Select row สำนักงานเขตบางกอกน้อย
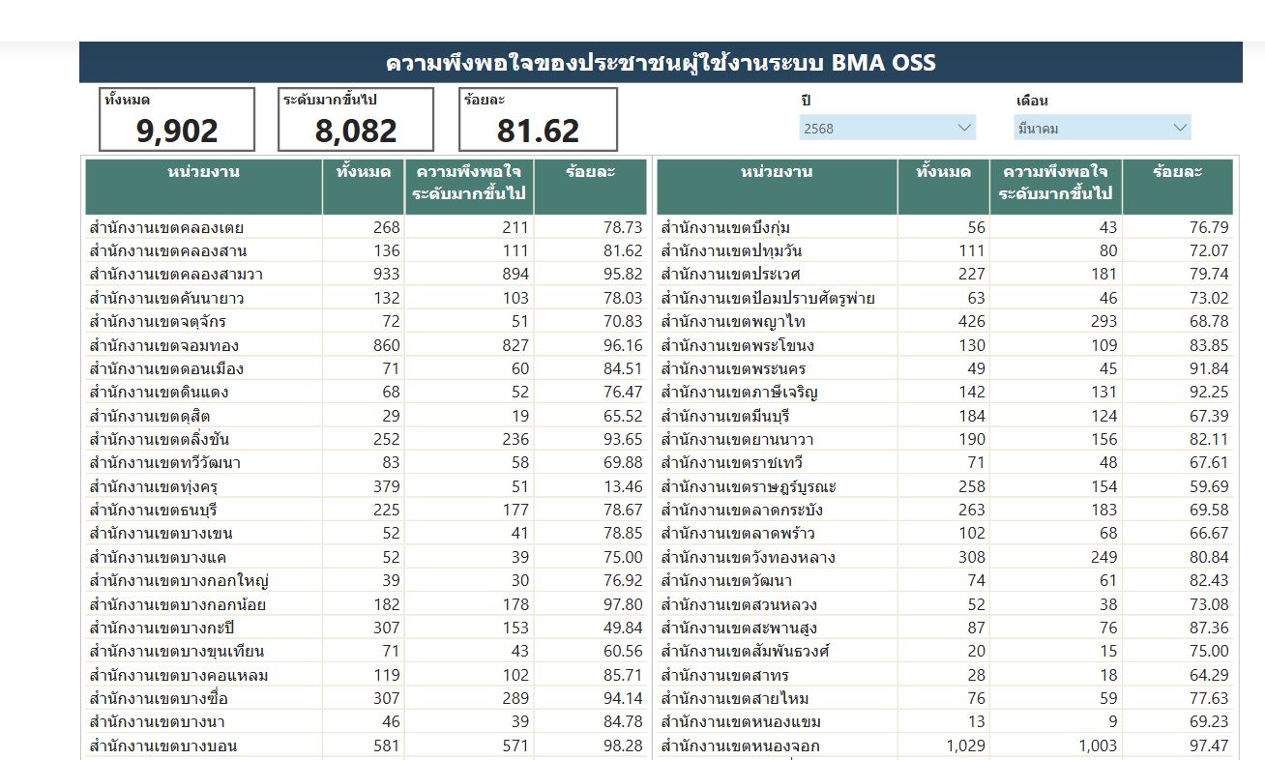Image resolution: width=1265 pixels, height=760 pixels. point(366,604)
